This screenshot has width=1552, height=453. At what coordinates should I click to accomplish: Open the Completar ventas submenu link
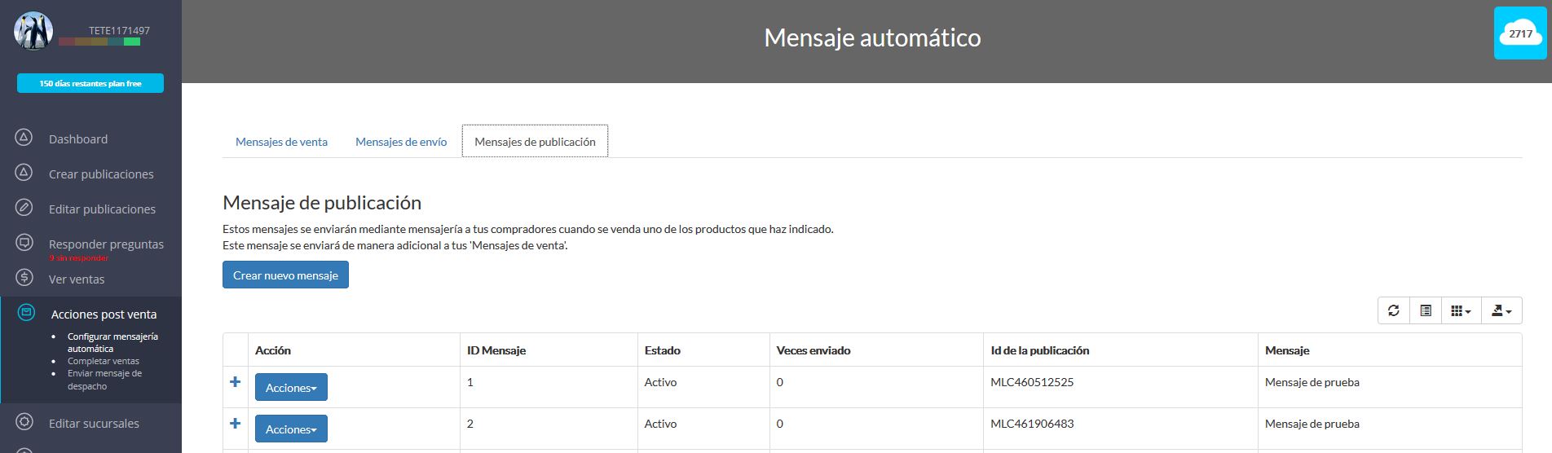tap(104, 361)
